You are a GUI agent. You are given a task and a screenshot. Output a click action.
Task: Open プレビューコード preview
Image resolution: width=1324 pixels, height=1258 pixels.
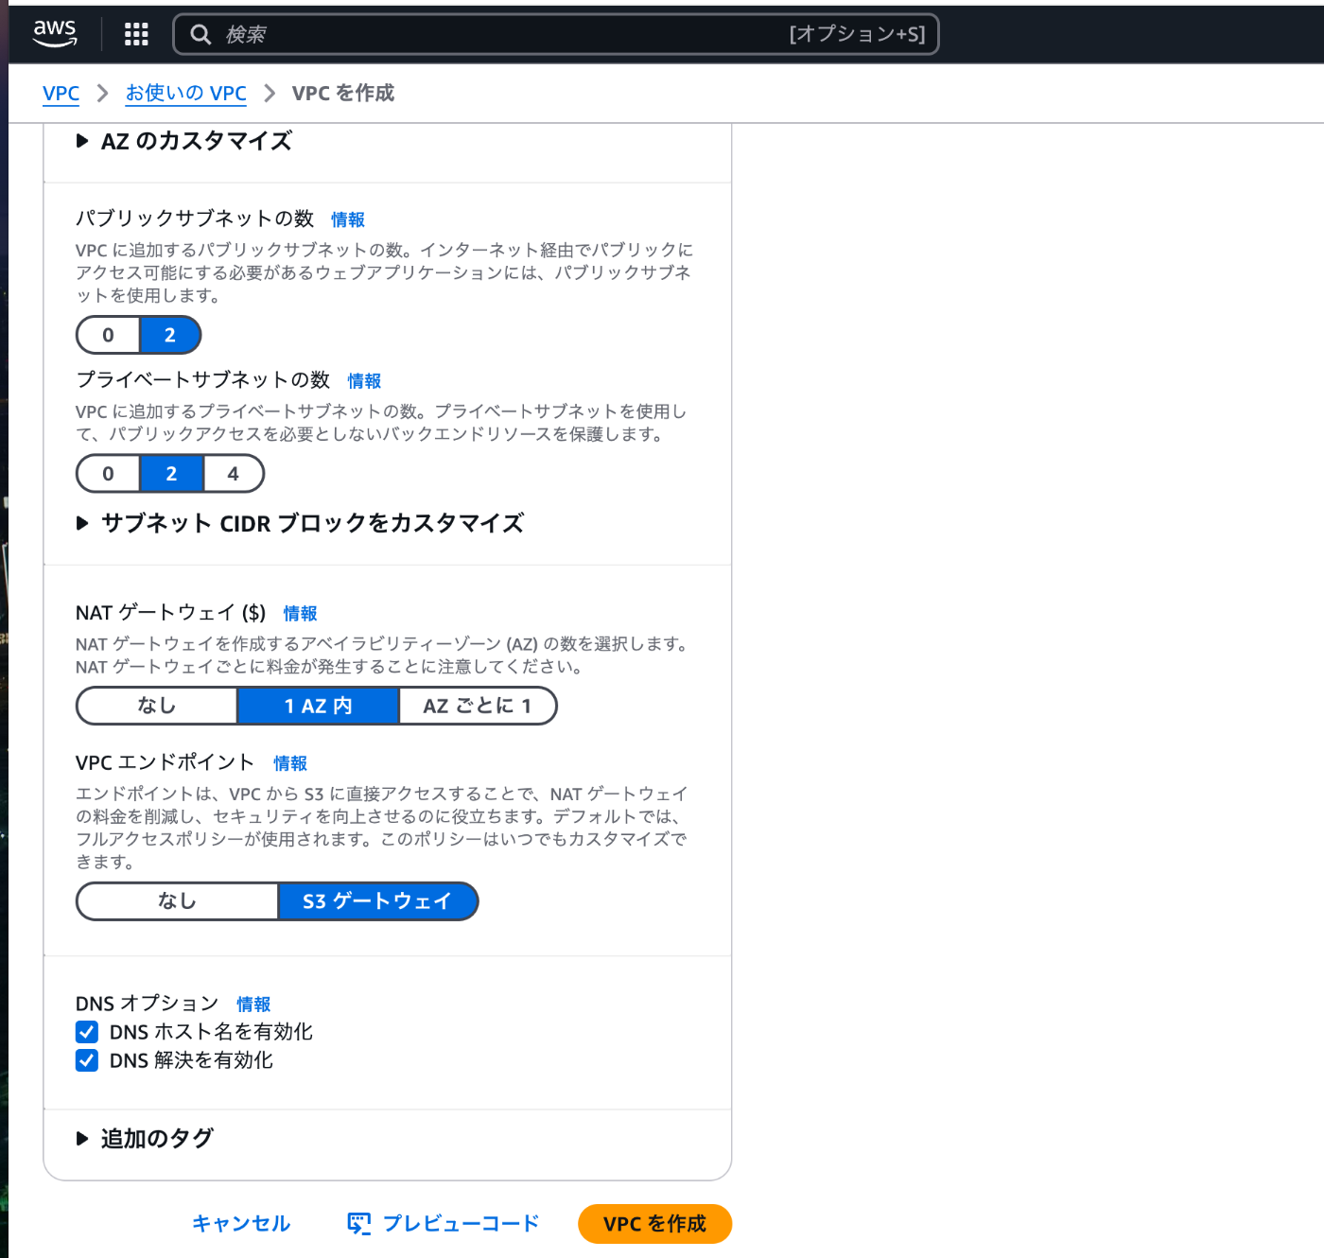point(444,1224)
